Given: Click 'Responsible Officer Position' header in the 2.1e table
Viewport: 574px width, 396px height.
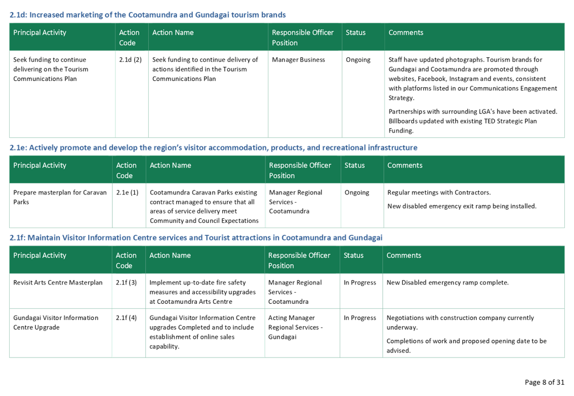Looking at the screenshot, I should (x=300, y=170).
